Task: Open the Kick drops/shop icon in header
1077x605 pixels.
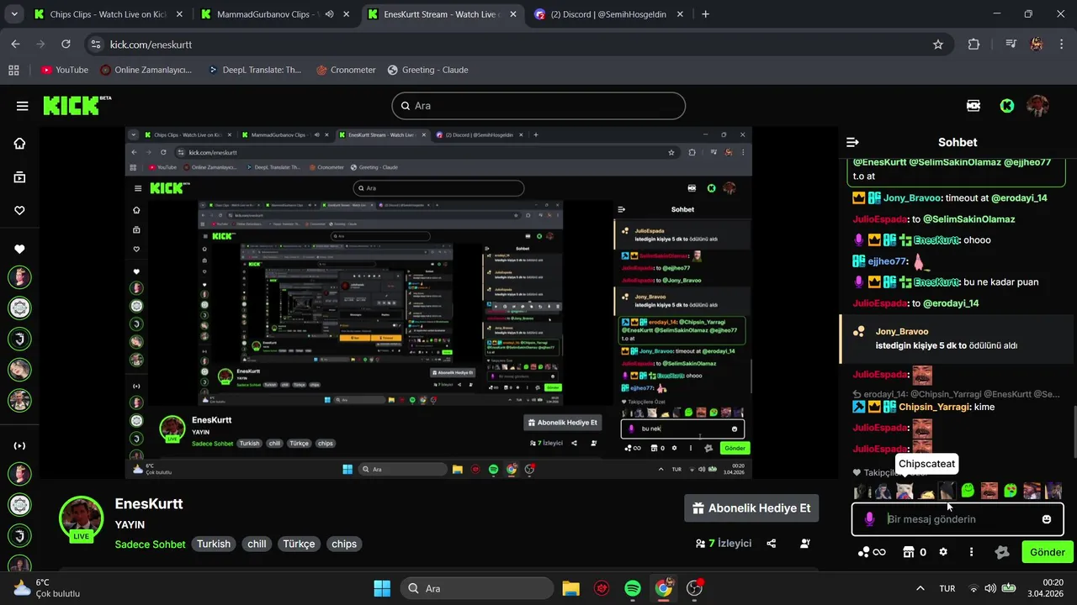Action: 974,106
